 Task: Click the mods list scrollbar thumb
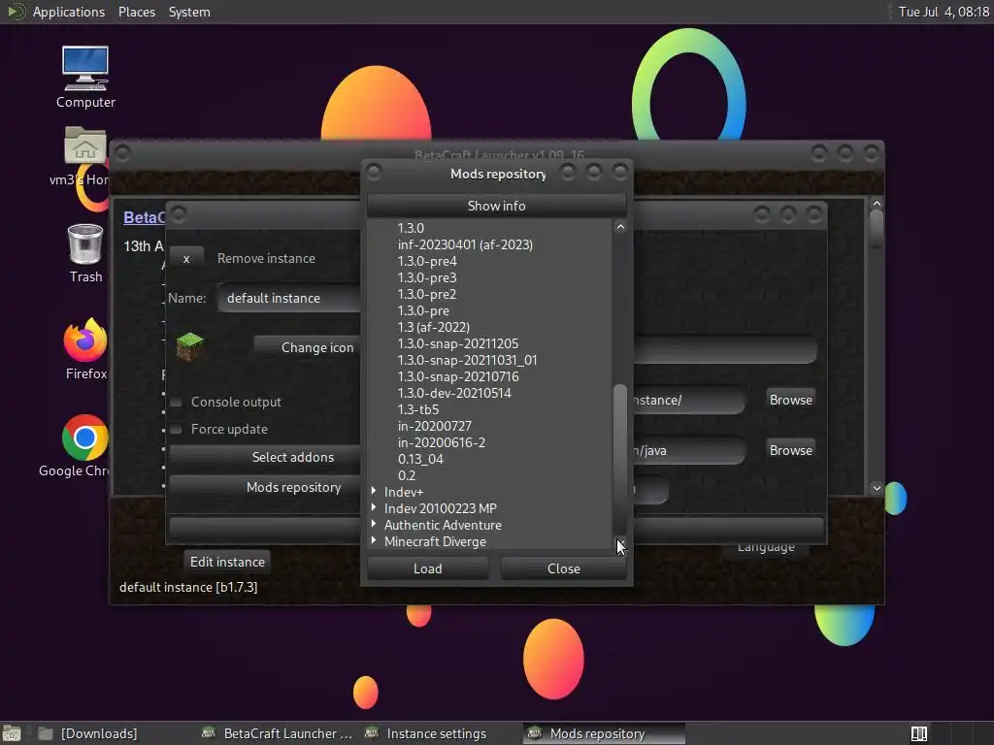tap(620, 461)
